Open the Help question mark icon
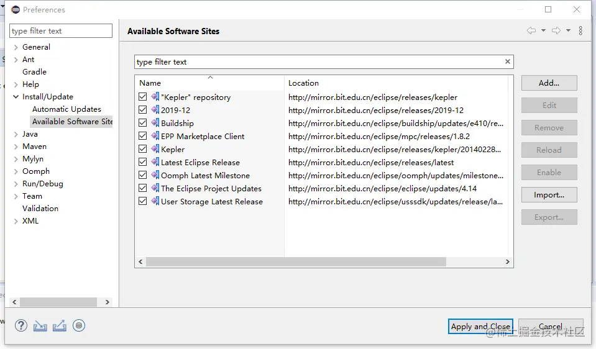 (21, 325)
